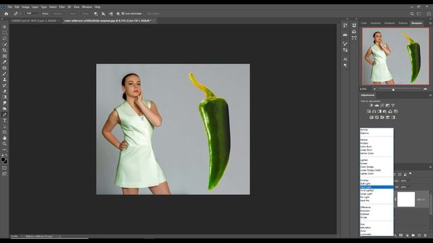Add a Vibrance adjustment
The width and height of the screenshot is (433, 243).
(393, 105)
